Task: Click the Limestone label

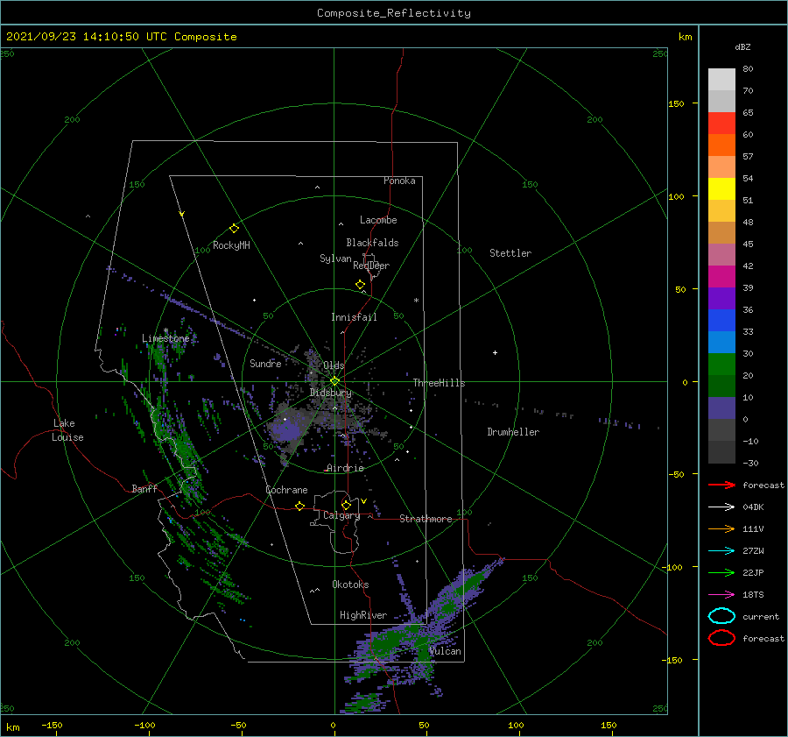Action: 165,338
